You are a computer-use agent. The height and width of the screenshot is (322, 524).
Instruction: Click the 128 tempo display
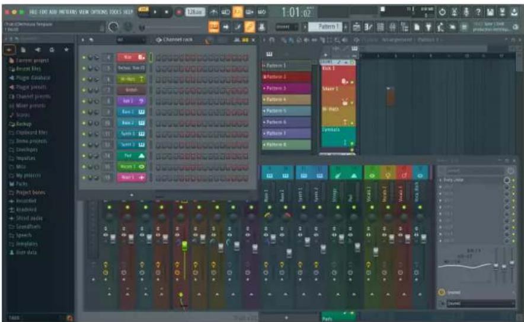point(195,12)
